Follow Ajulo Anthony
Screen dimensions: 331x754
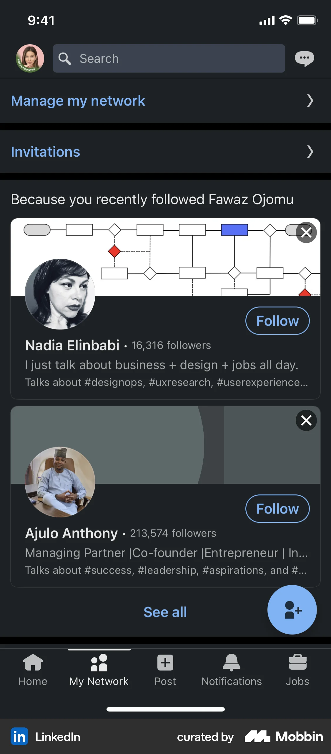(277, 509)
